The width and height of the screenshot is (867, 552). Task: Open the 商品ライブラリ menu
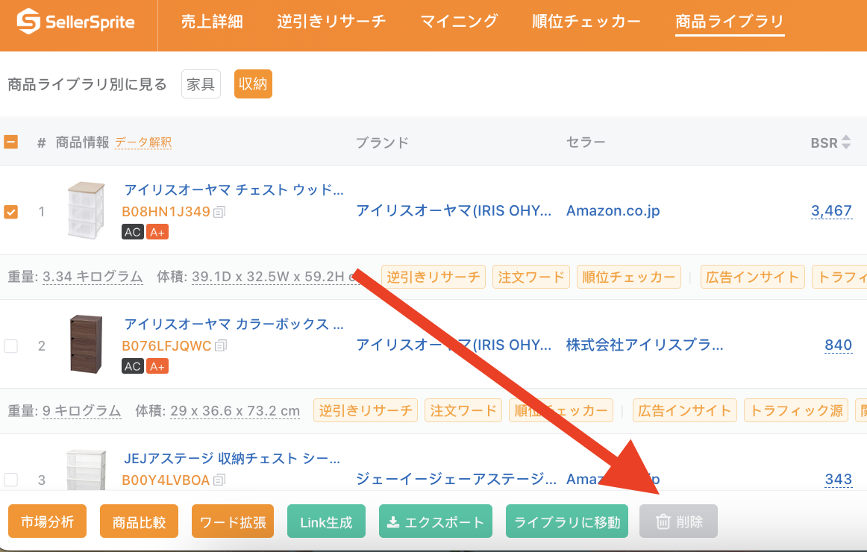pos(730,22)
